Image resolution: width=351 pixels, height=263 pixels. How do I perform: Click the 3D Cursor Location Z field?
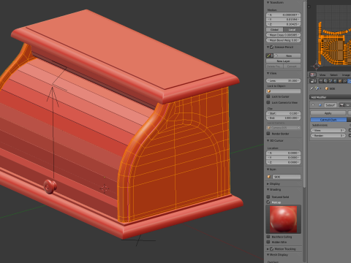(x=284, y=162)
